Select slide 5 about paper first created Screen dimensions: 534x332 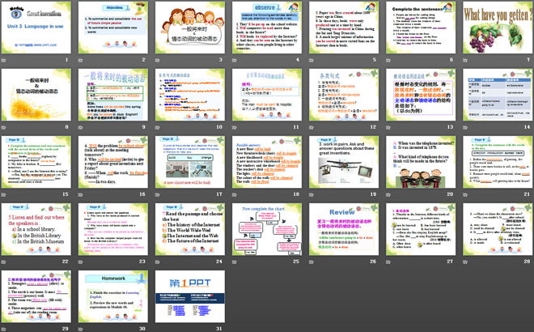click(344, 28)
